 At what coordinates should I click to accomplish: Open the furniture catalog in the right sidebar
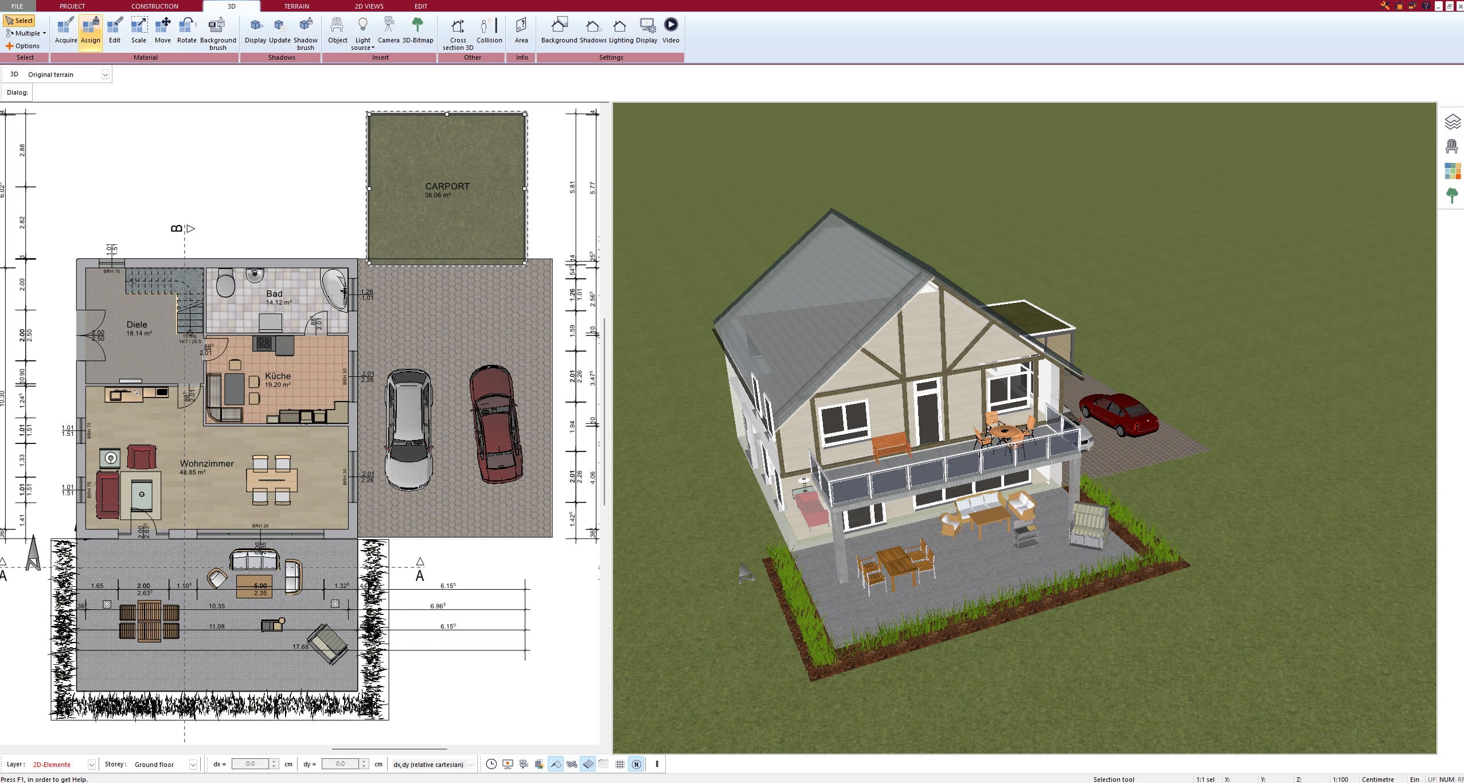[x=1453, y=145]
